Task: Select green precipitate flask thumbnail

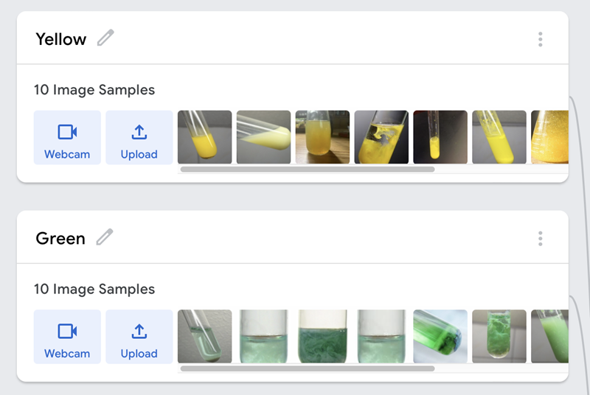Action: (499, 336)
